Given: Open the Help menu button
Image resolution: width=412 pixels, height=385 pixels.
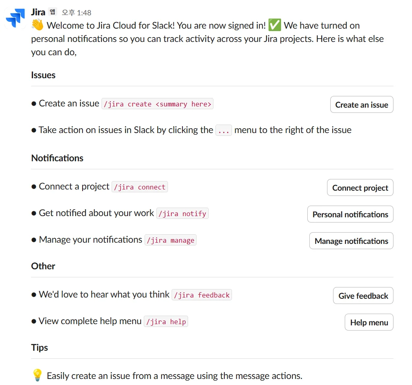Looking at the screenshot, I should [369, 323].
